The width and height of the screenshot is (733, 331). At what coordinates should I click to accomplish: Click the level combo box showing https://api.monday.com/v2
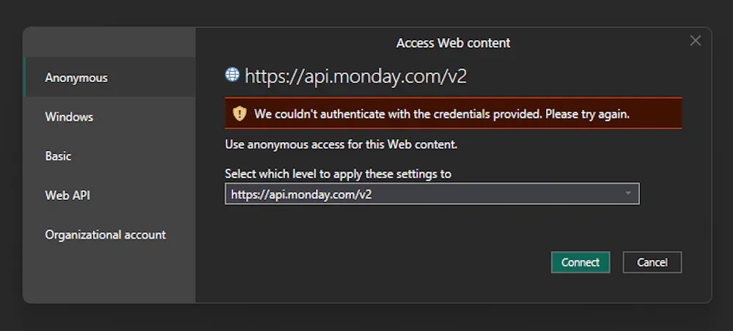tap(425, 194)
